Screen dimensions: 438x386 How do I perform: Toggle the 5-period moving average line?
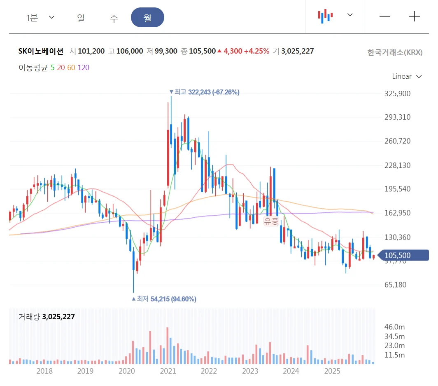point(52,68)
